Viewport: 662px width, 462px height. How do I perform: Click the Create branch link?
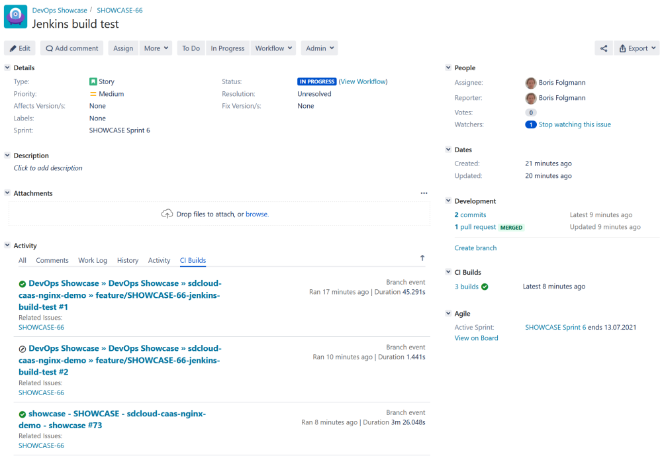476,248
